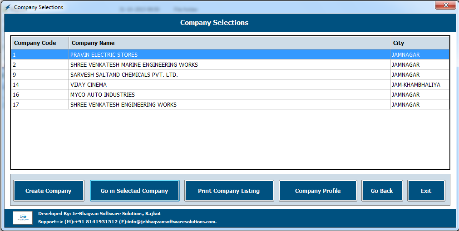Viewport: 459px width, 231px height.
Task: Click company code 9 cell
Action: [x=40, y=75]
